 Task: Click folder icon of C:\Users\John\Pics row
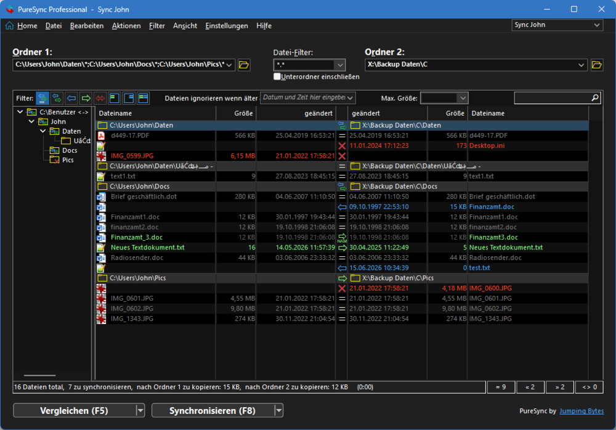102,278
